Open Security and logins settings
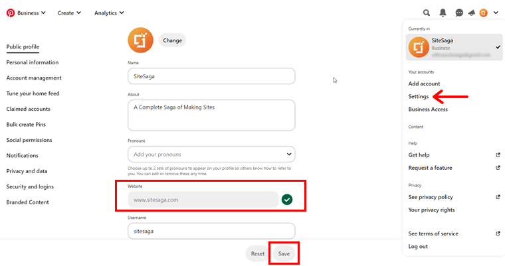The image size is (505, 266). coord(30,186)
